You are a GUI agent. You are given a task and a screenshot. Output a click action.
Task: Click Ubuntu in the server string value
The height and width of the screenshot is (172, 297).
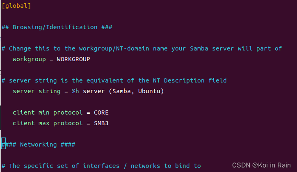click(149, 91)
